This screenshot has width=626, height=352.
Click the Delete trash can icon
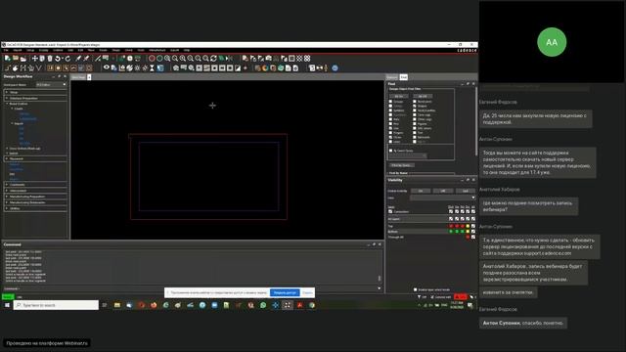(x=50, y=59)
